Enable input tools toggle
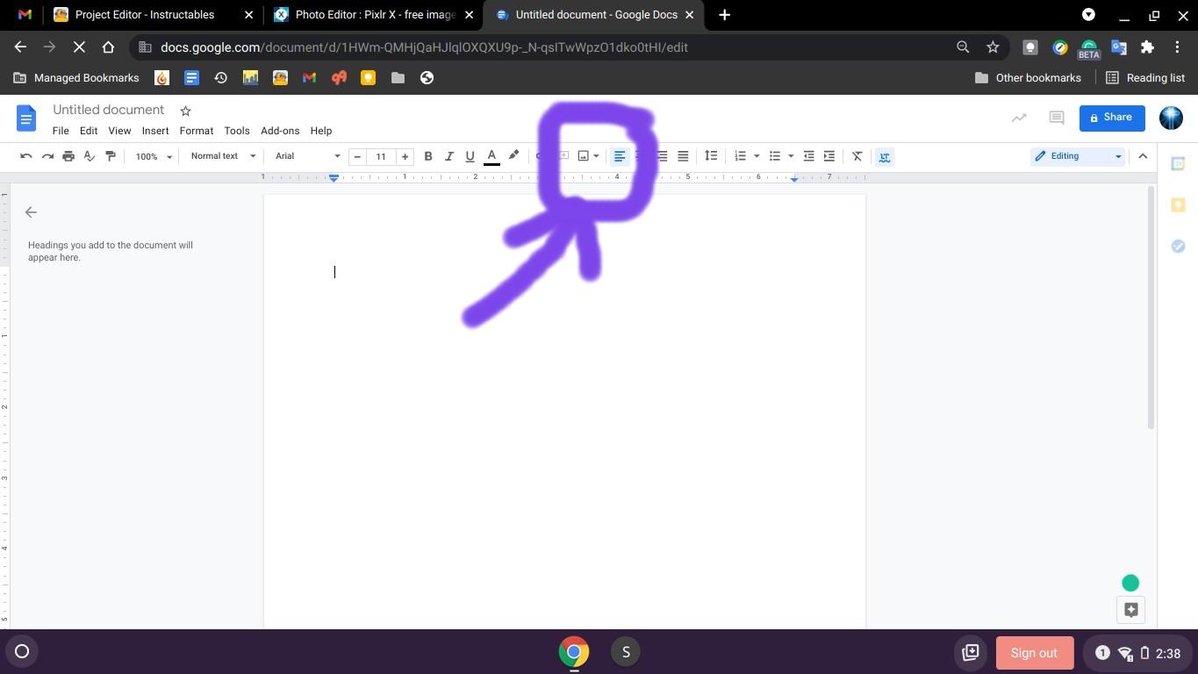This screenshot has height=674, width=1198. coord(884,156)
